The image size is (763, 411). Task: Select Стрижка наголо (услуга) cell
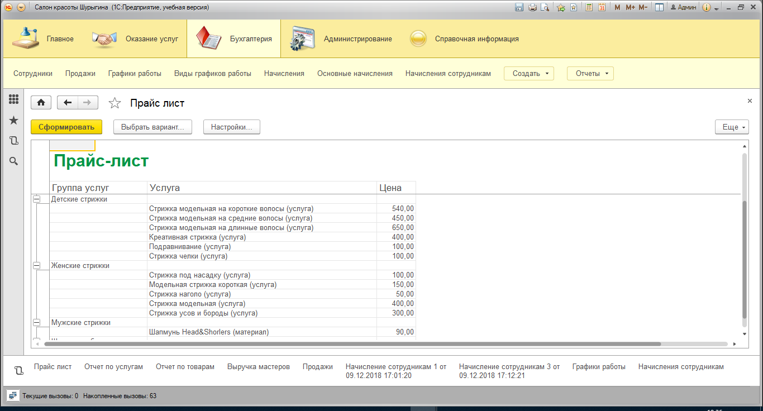pyautogui.click(x=262, y=294)
